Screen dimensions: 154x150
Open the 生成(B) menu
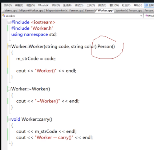pos(67,5)
